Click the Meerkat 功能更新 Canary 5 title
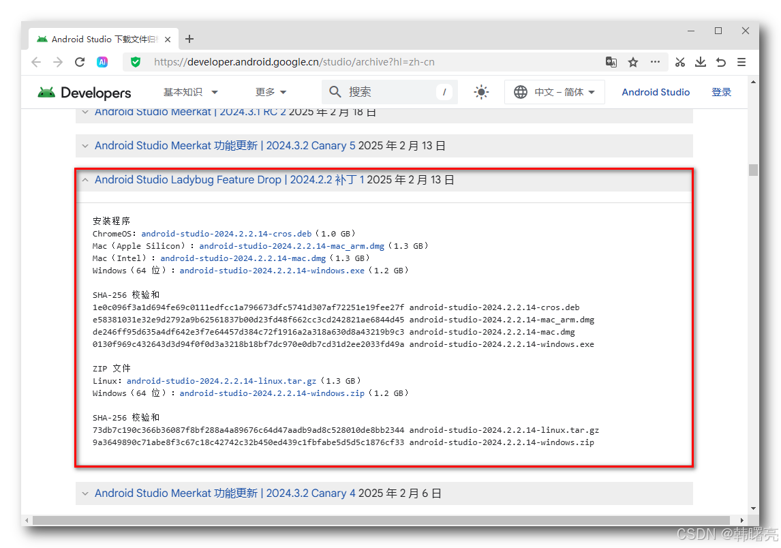Image resolution: width=781 pixels, height=548 pixels. click(x=225, y=146)
